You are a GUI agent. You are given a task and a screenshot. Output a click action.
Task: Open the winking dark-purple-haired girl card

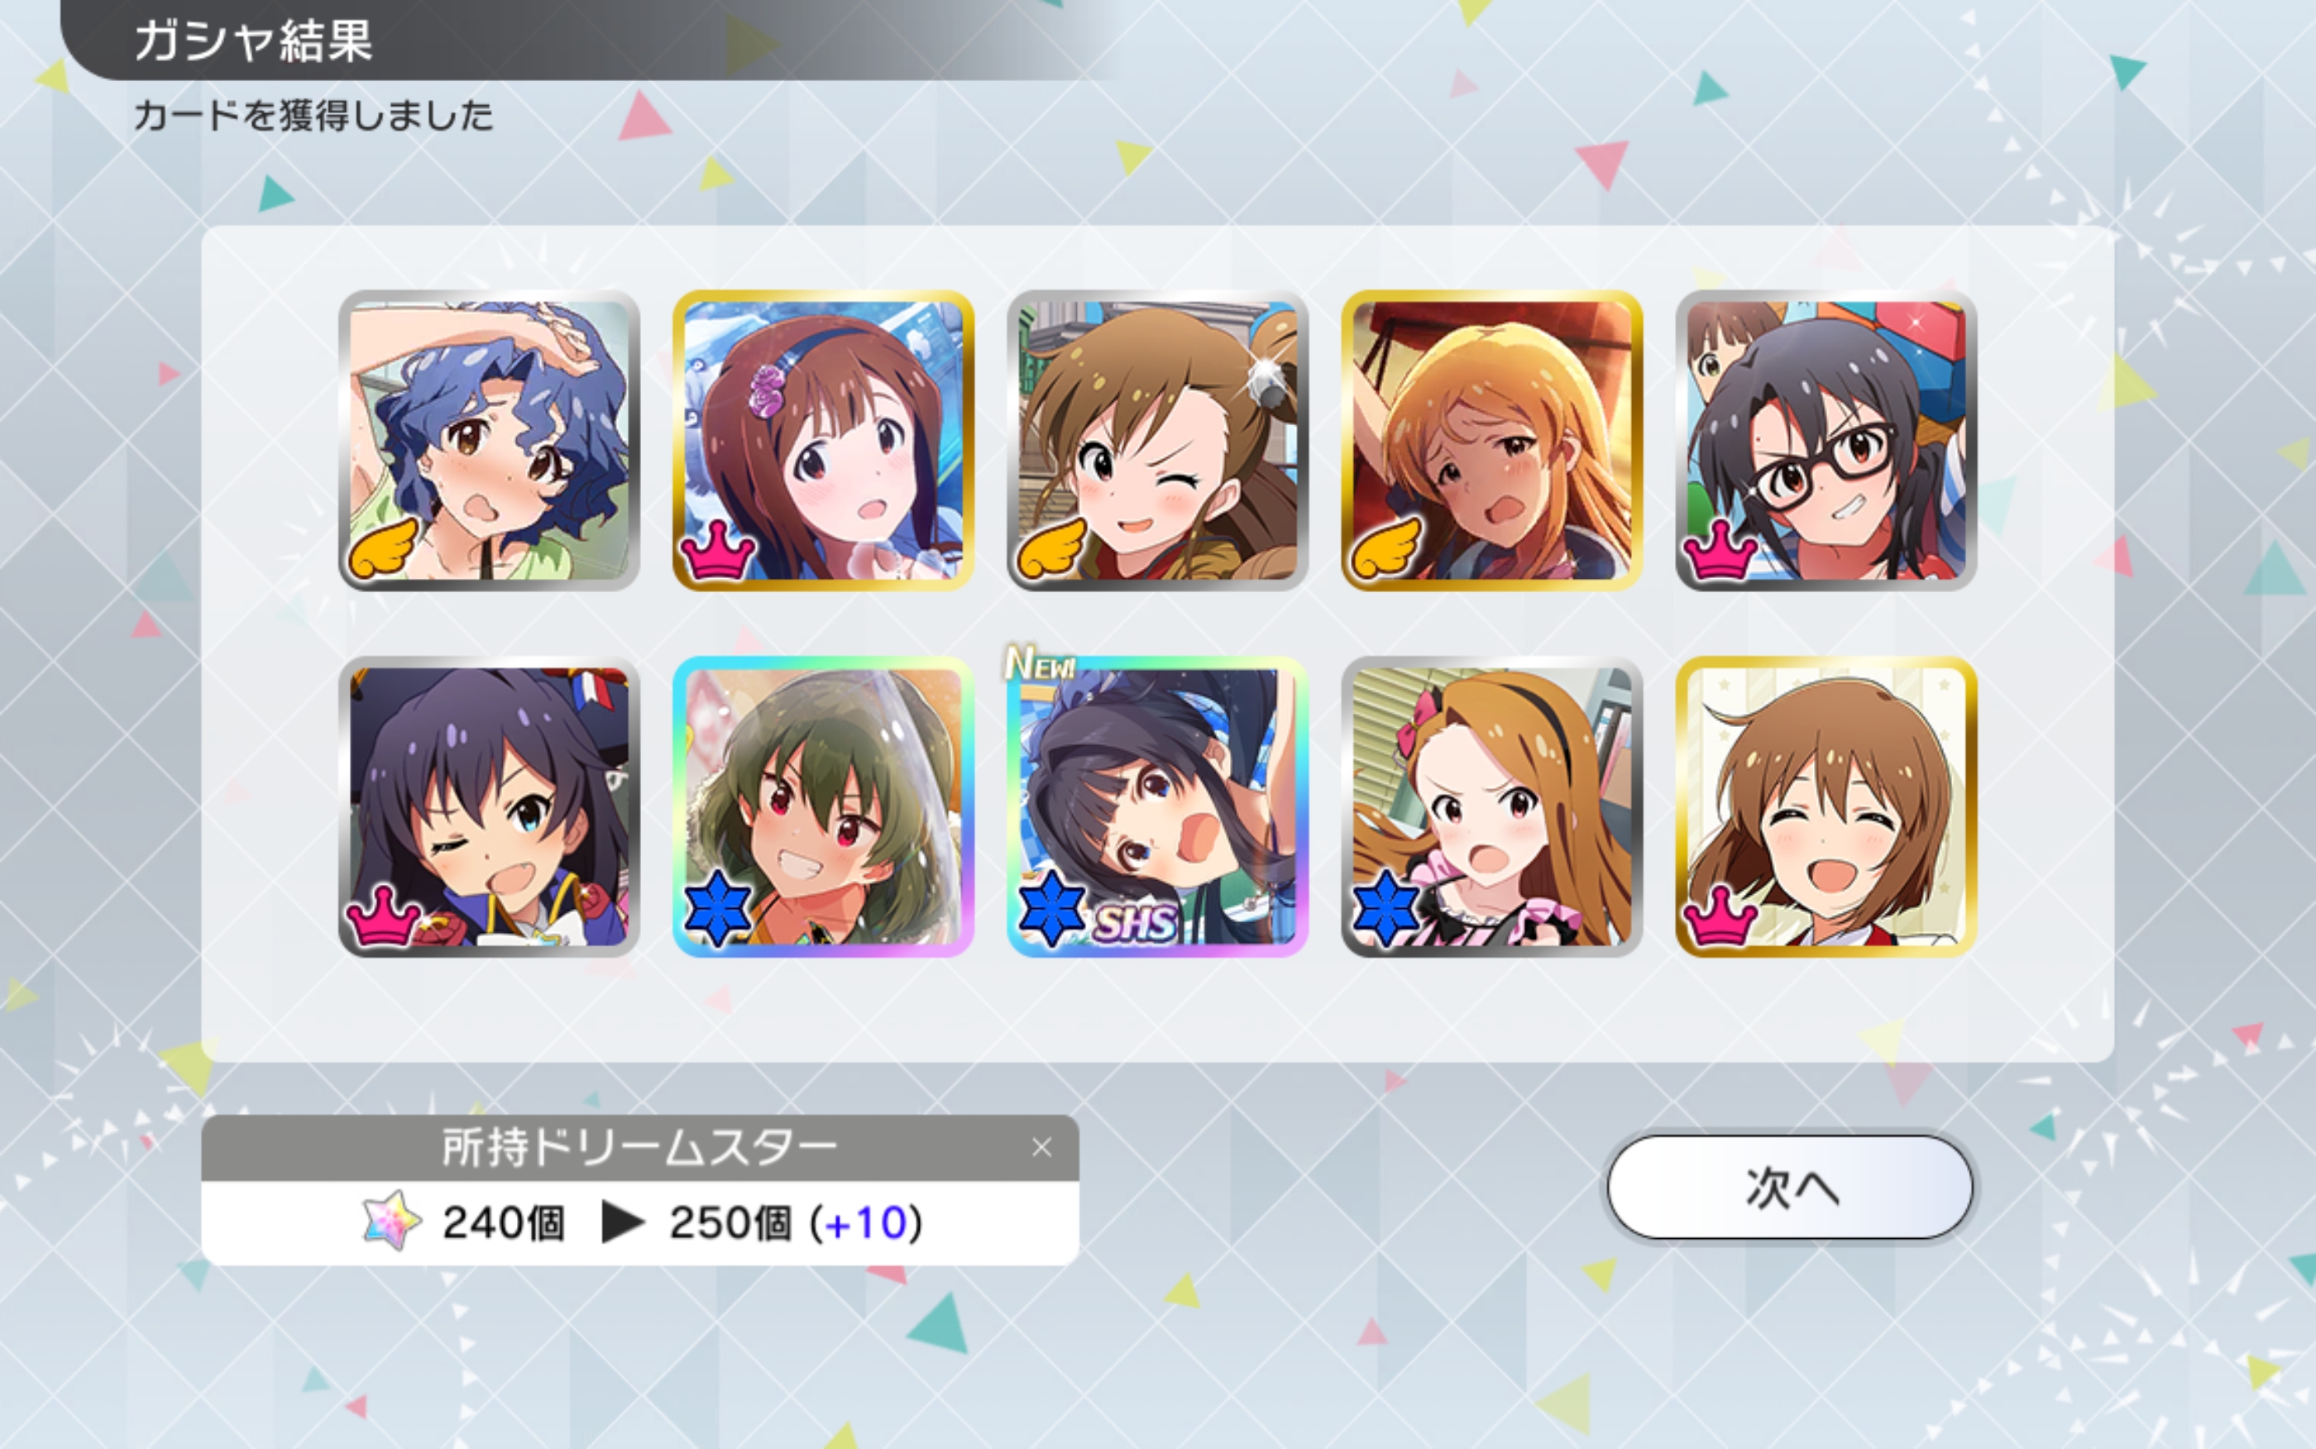(x=489, y=807)
